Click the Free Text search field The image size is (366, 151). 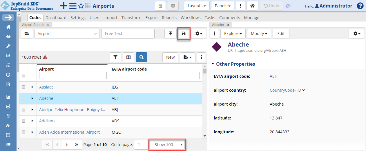pos(128,34)
